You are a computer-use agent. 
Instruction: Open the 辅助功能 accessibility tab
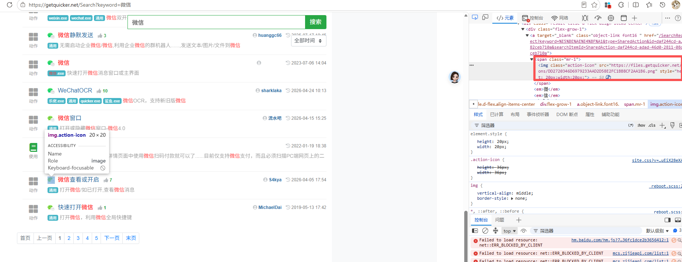[611, 115]
